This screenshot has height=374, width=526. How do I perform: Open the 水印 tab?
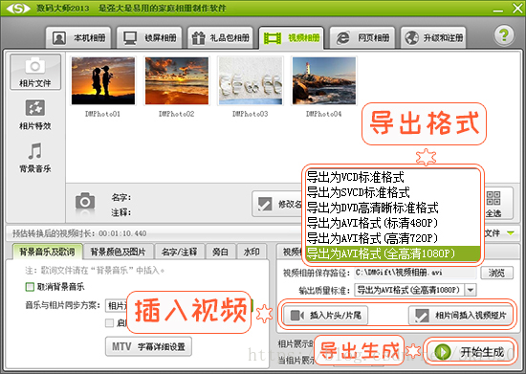tap(252, 252)
